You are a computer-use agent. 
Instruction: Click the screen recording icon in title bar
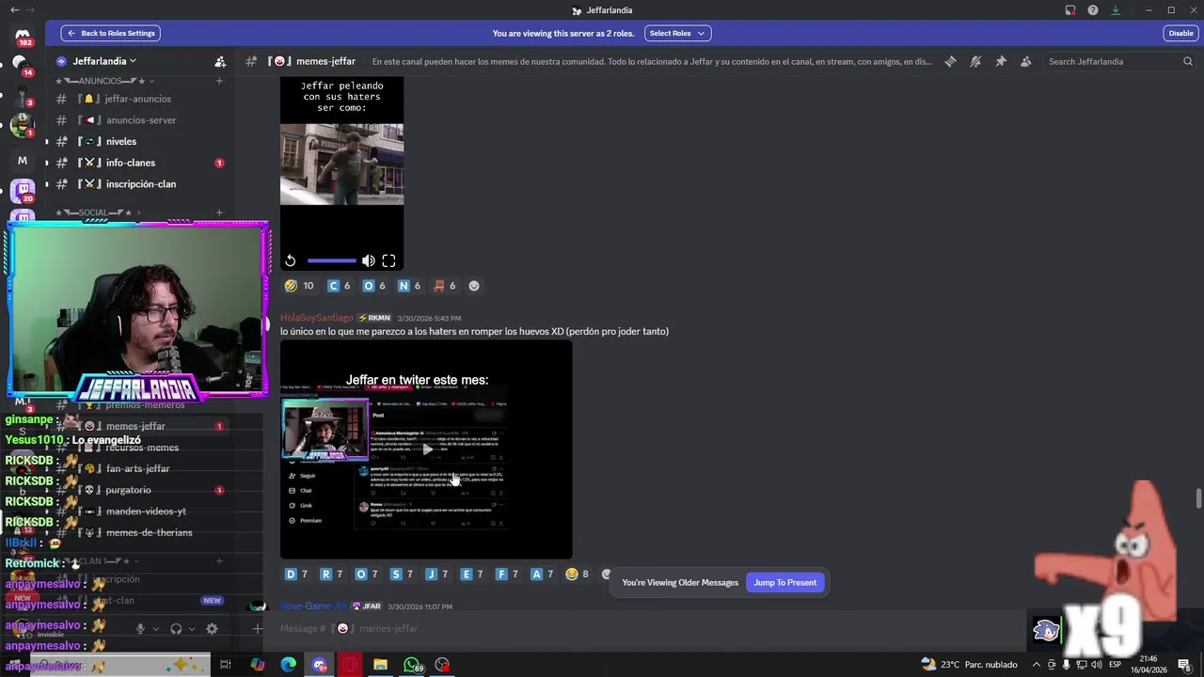tap(1070, 10)
